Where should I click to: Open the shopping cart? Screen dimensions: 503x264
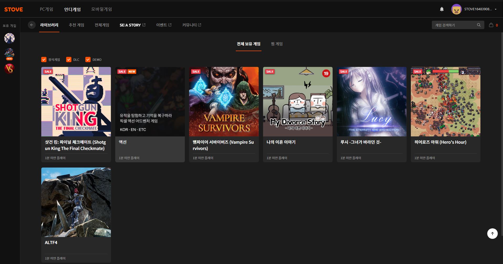491,25
